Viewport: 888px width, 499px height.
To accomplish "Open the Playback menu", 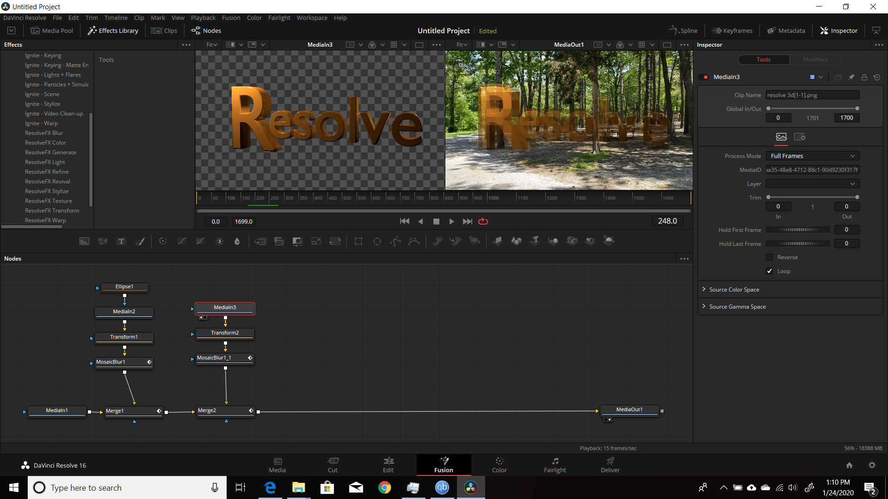I will pyautogui.click(x=203, y=18).
